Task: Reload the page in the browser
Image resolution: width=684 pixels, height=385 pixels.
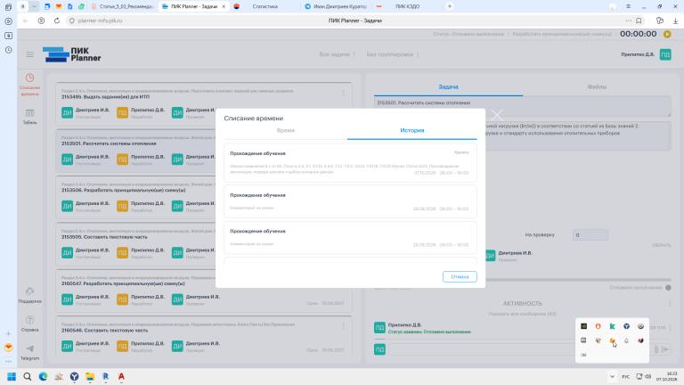Action: tap(57, 20)
